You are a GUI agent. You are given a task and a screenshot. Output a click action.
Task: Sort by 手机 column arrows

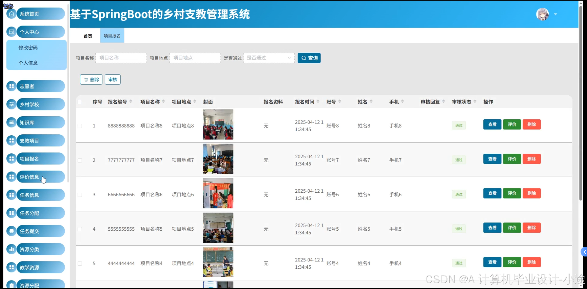(402, 102)
